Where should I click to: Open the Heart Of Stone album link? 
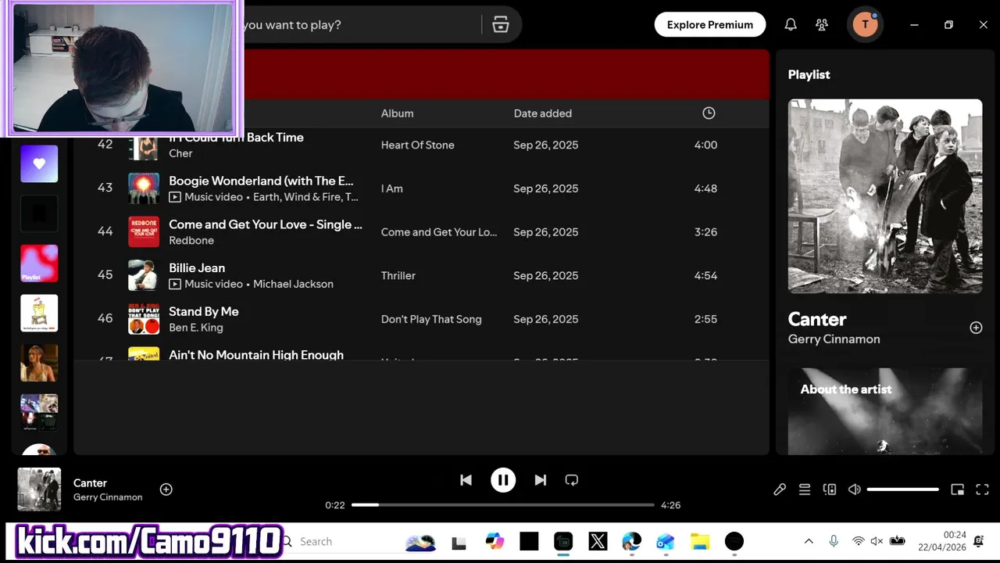[x=417, y=145]
